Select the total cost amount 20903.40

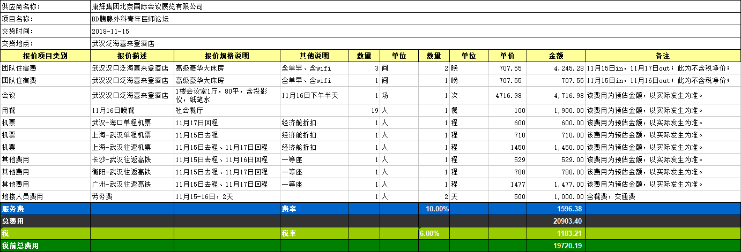point(555,221)
